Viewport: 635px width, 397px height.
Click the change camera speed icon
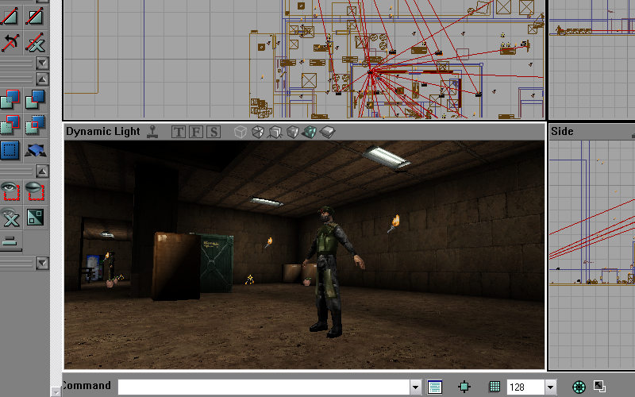click(10, 243)
